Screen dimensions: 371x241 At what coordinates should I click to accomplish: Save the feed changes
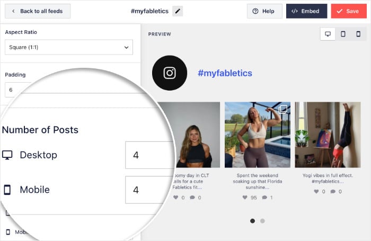click(x=349, y=11)
